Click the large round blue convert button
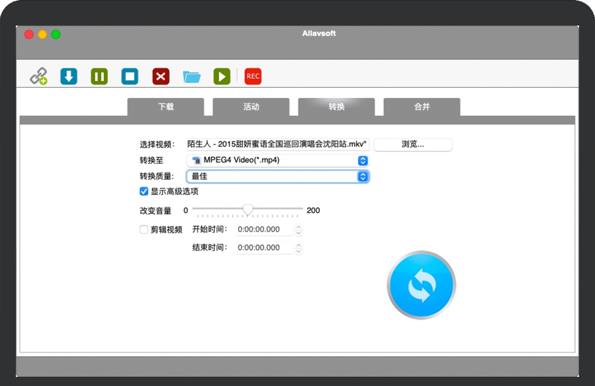 [x=421, y=284]
